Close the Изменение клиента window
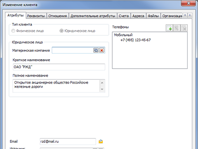Screen dimensions: 198x149 (189, 3)
